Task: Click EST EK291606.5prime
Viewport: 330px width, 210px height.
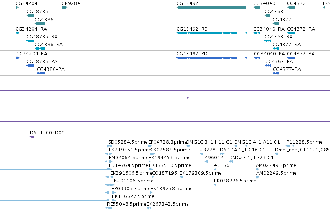Action: [x=131, y=173]
